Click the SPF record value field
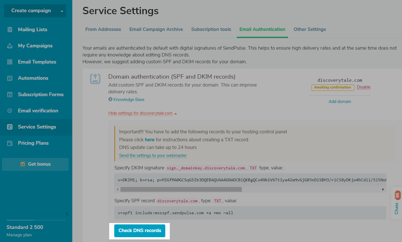The width and height of the screenshot is (402, 242). click(x=250, y=213)
